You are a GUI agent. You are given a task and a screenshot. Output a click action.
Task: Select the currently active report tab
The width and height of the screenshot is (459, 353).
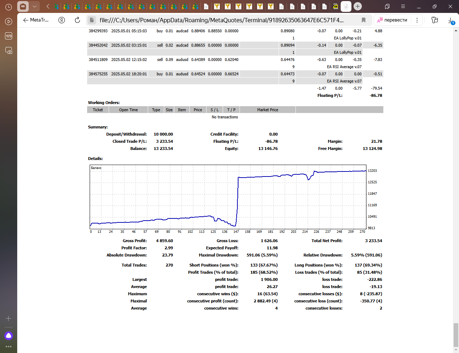point(346,6)
